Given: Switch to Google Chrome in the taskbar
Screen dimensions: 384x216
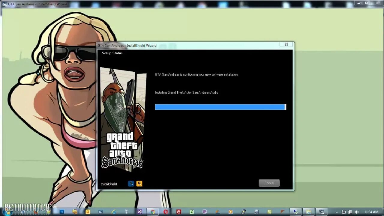Looking at the screenshot, I should click(x=153, y=212).
